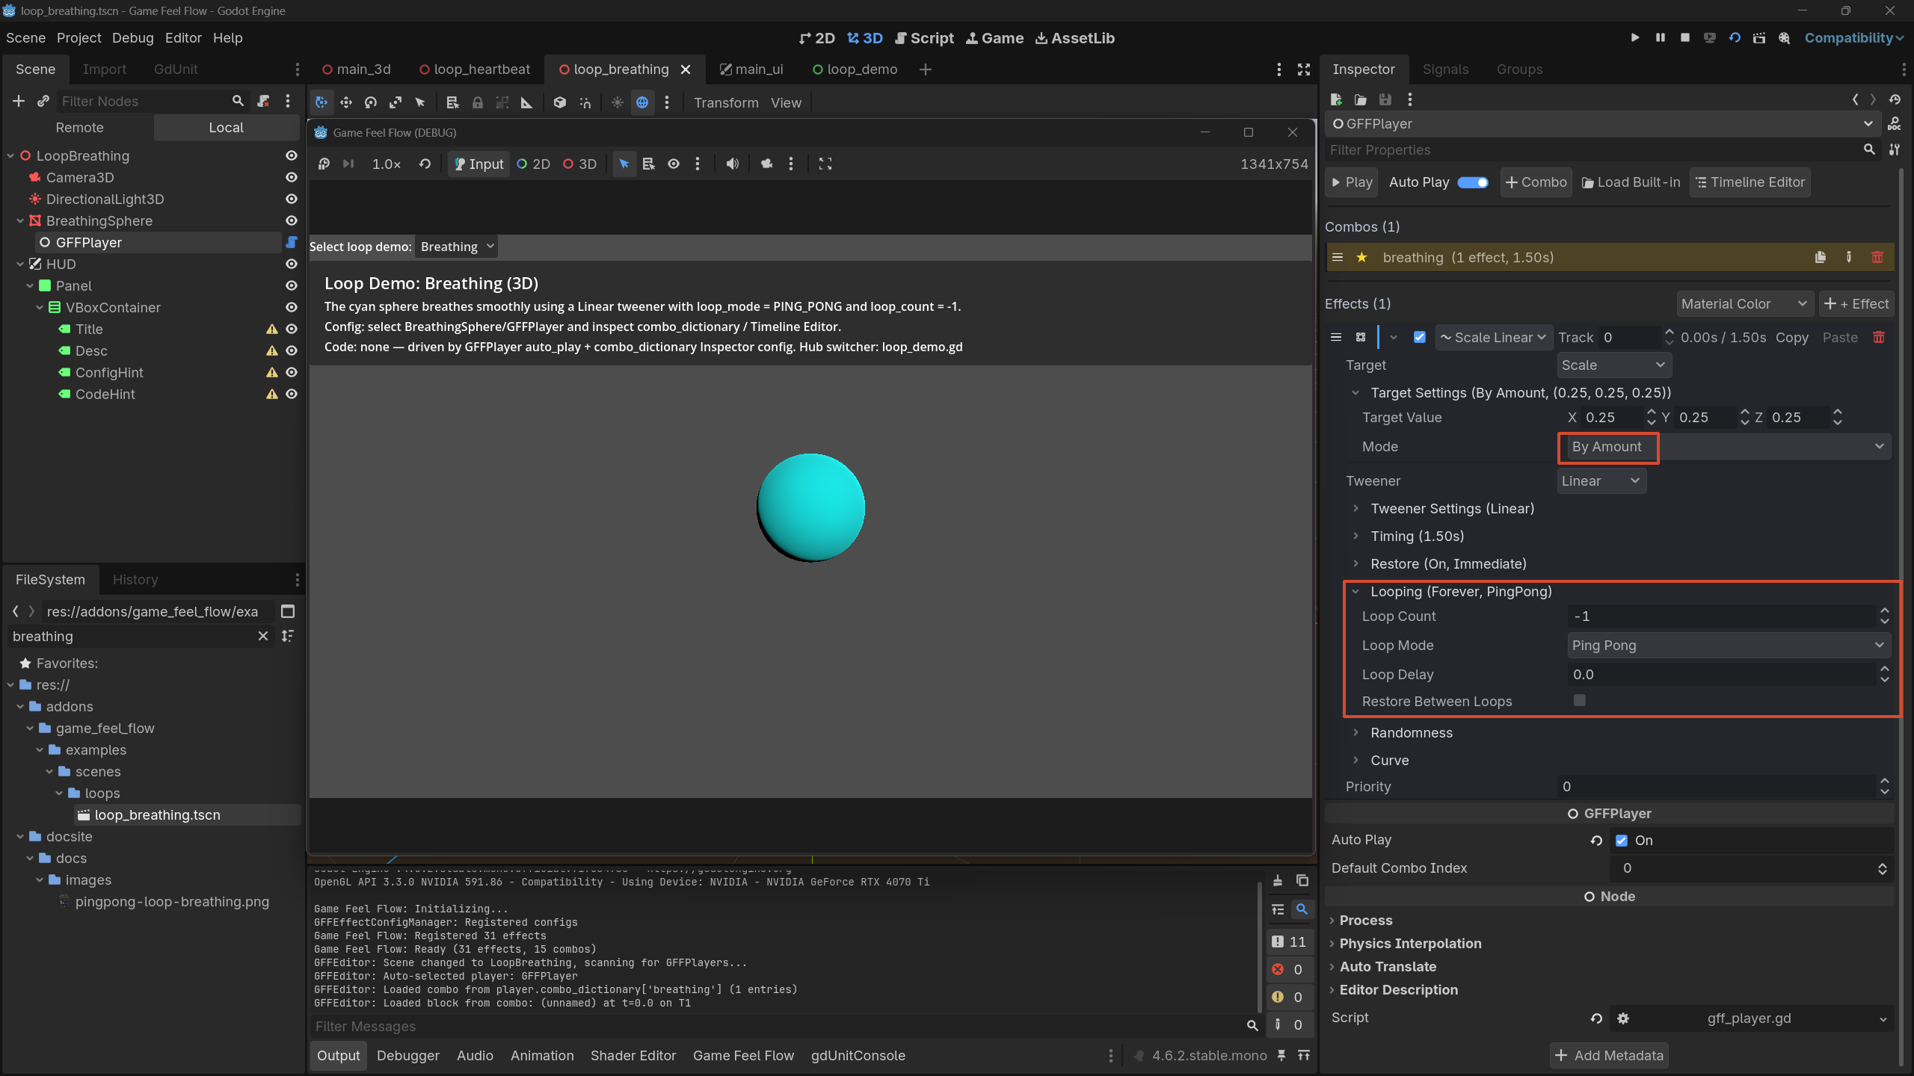Toggle visibility of the Panel node
This screenshot has width=1914, height=1076.
pyautogui.click(x=292, y=285)
